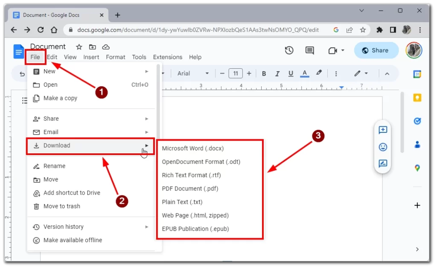Open version history clock icon
Screen dimensions: 437x269
pos(289,50)
